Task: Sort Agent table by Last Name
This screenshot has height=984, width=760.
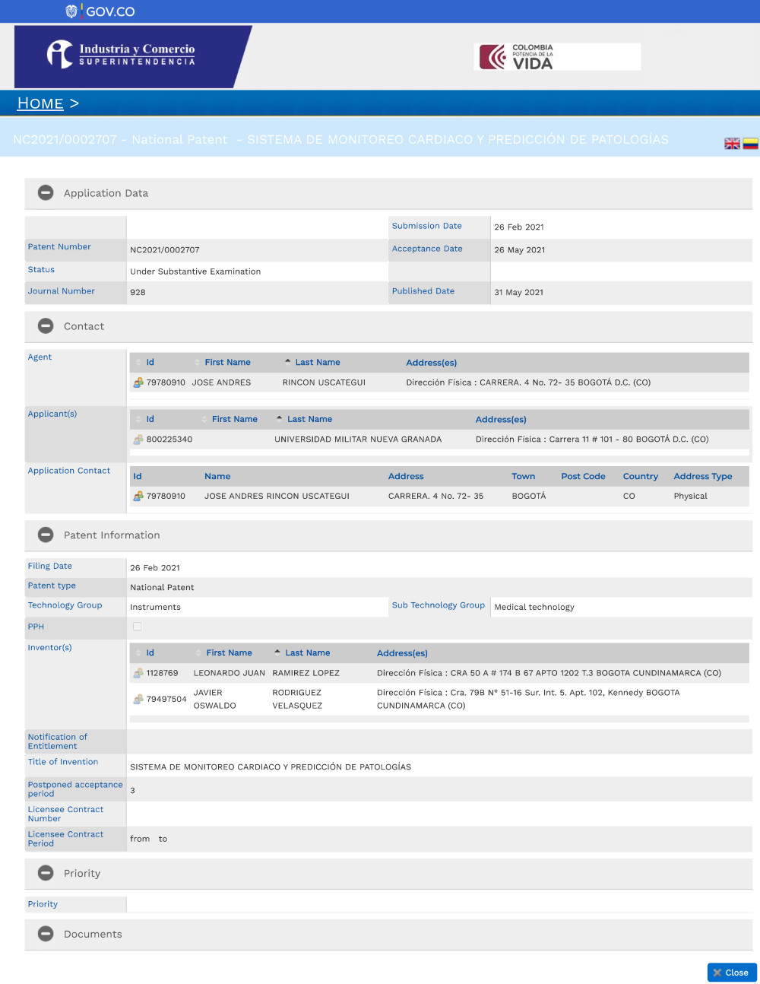Action: (x=317, y=363)
